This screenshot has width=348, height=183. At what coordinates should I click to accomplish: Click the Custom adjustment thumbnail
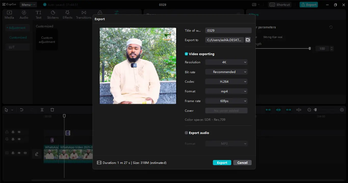click(x=47, y=40)
